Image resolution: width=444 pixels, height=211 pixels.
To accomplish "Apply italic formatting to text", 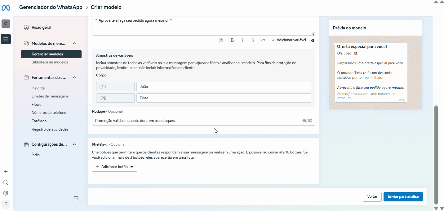I will tap(242, 40).
